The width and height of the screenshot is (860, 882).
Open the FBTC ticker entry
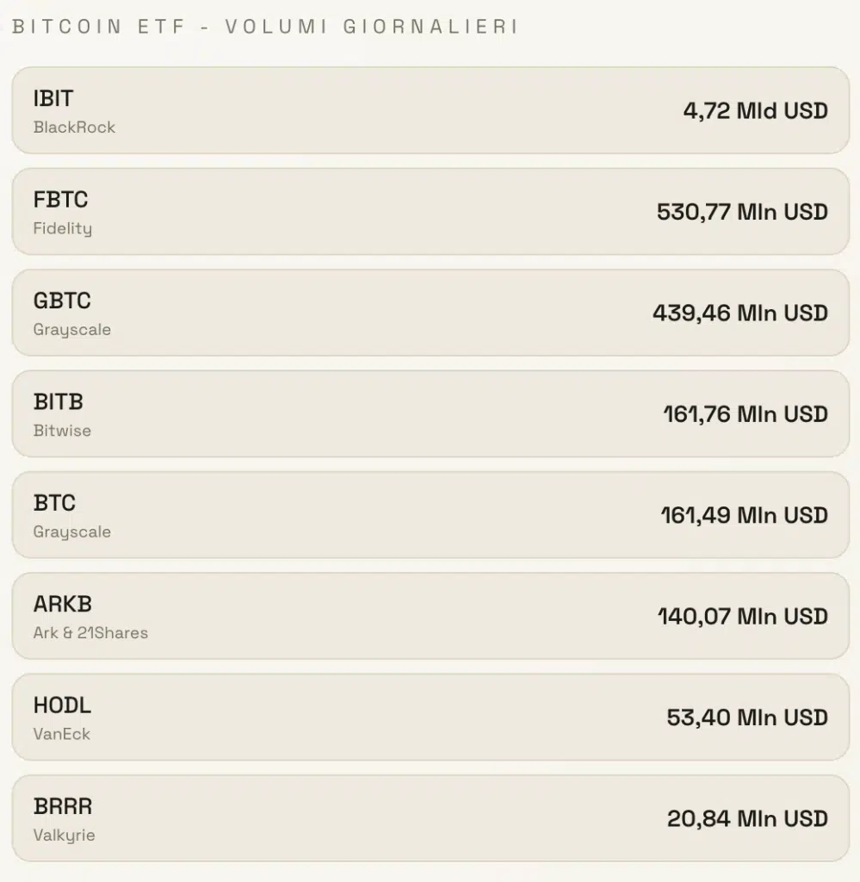pos(60,200)
